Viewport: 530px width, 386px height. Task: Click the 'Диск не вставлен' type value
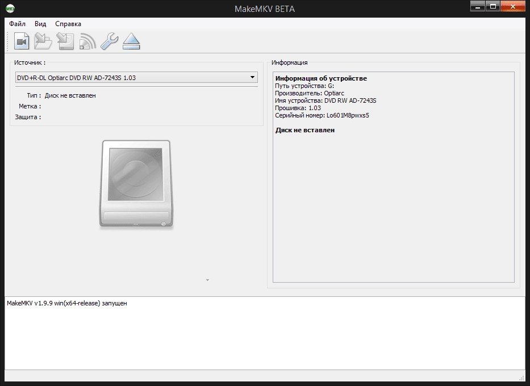(70, 95)
